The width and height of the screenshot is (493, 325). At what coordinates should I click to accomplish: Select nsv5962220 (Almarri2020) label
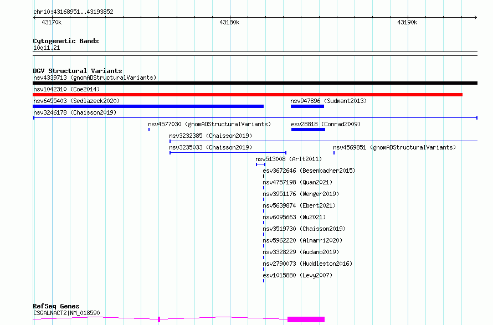point(302,240)
